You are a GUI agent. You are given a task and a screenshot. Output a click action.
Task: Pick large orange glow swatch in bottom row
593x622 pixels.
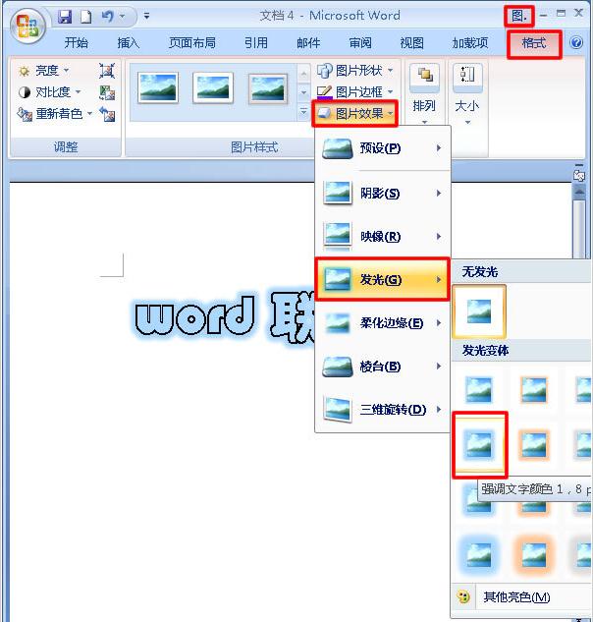(x=534, y=555)
